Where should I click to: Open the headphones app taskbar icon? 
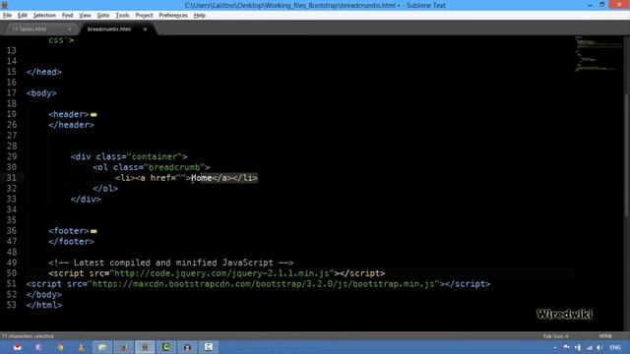(187, 347)
